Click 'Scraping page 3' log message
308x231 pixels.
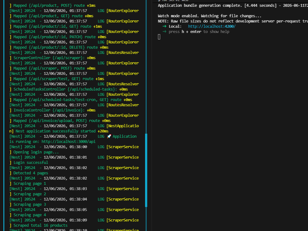[30, 205]
